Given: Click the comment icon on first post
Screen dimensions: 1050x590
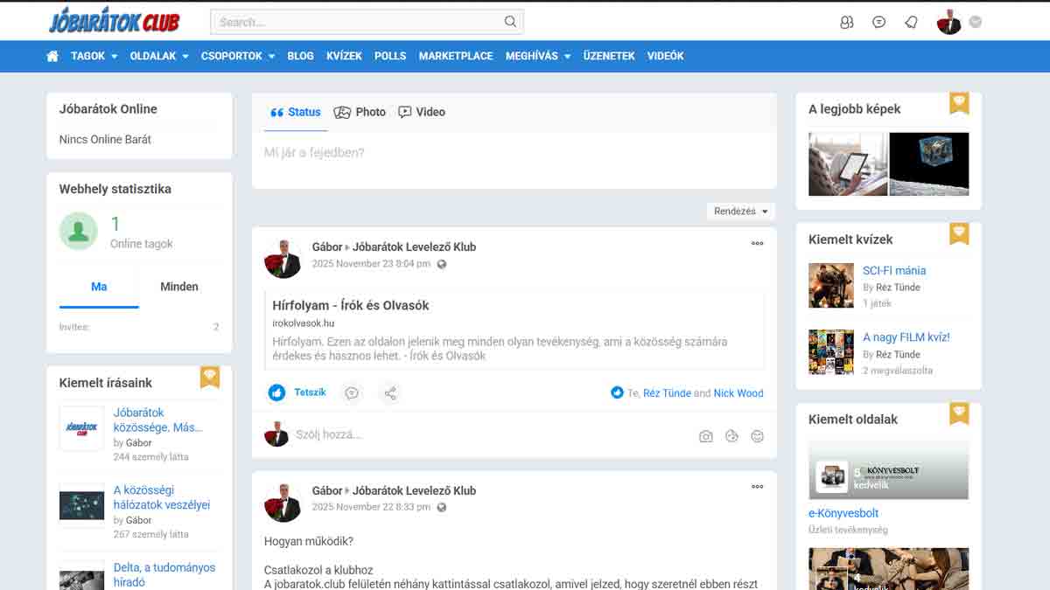Looking at the screenshot, I should click(352, 393).
